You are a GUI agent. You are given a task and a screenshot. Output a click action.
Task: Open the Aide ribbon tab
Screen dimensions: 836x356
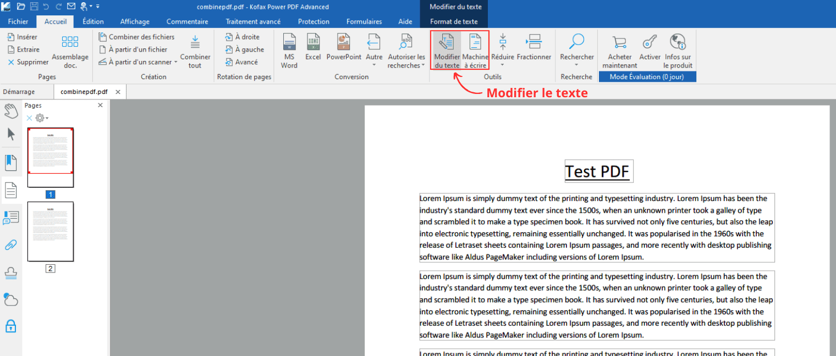(405, 21)
